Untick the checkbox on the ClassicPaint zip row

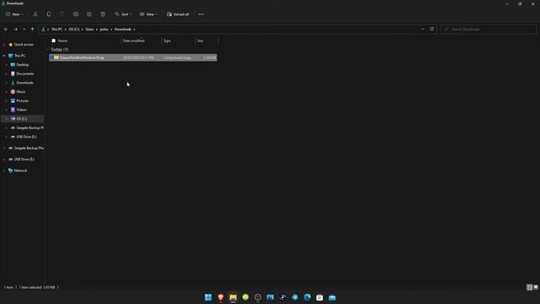51,57
